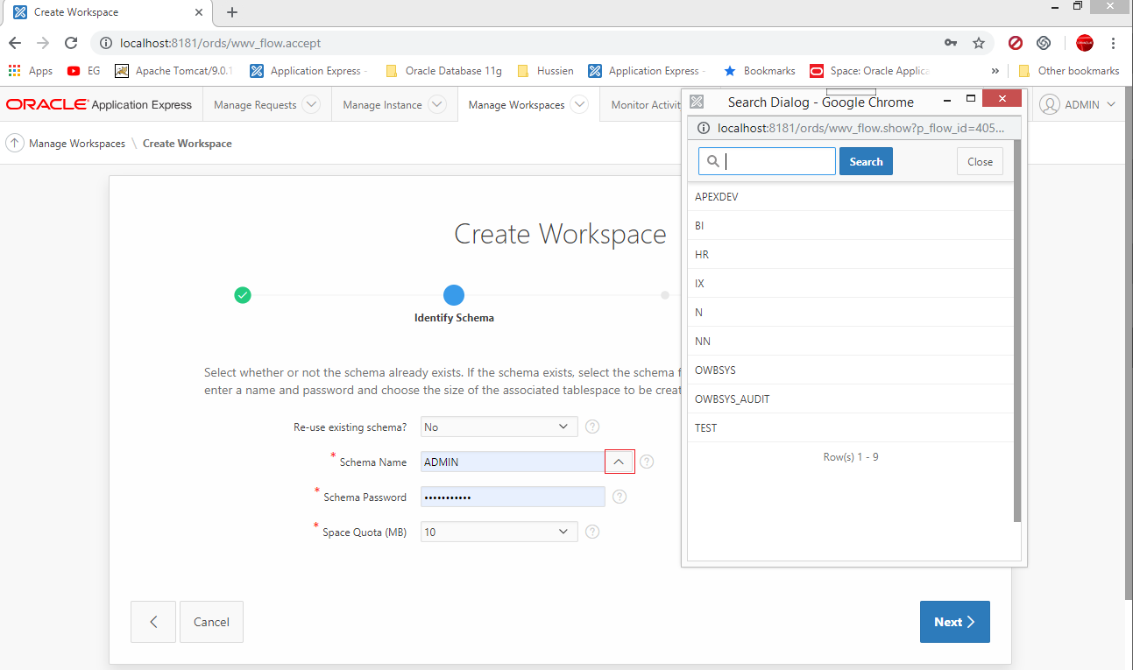
Task: Switch to the Manage Requests tab
Action: click(257, 103)
